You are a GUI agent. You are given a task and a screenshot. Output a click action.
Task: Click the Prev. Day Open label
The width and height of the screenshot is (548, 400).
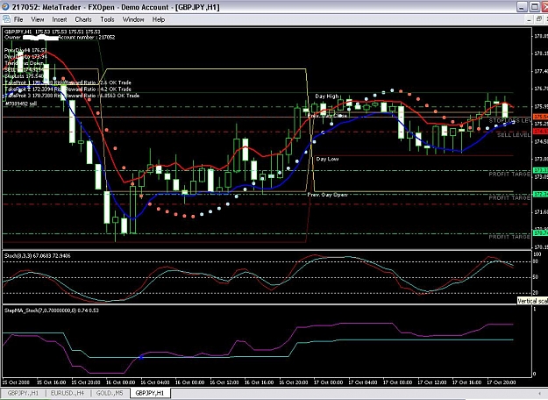tap(327, 195)
